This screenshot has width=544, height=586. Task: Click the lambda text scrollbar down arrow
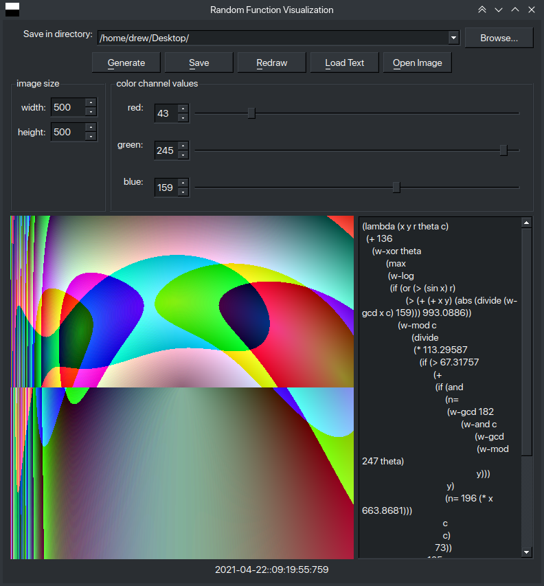[x=526, y=552]
